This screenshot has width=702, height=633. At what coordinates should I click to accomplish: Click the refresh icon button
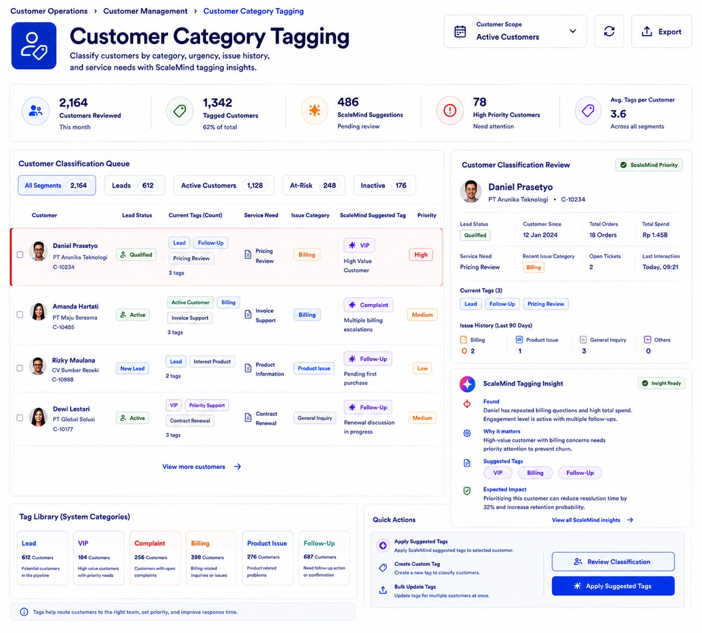(609, 31)
